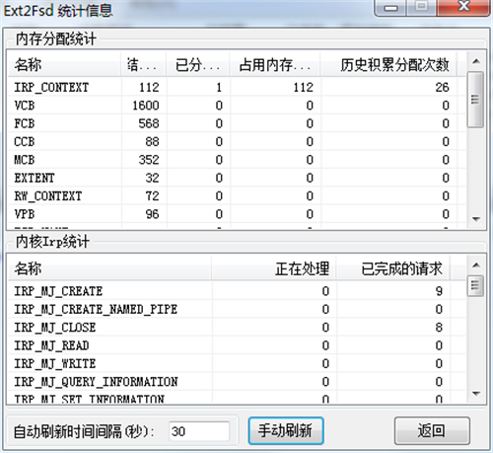493x453 pixels.
Task: Click the 正在处理 column header
Action: pyautogui.click(x=274, y=268)
